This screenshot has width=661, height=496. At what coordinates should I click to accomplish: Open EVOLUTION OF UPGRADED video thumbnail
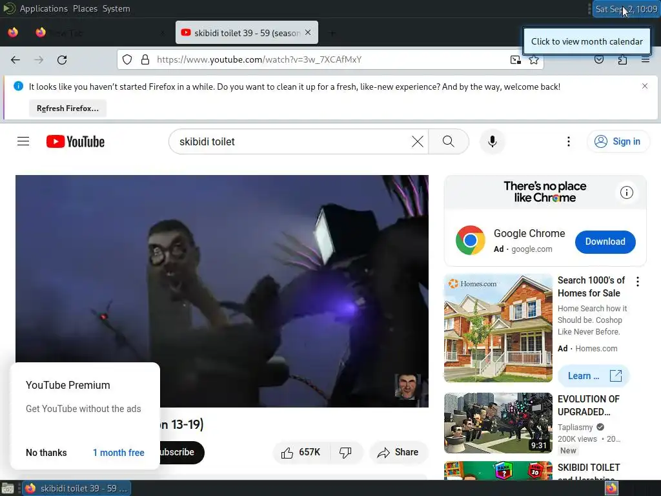[x=498, y=423]
